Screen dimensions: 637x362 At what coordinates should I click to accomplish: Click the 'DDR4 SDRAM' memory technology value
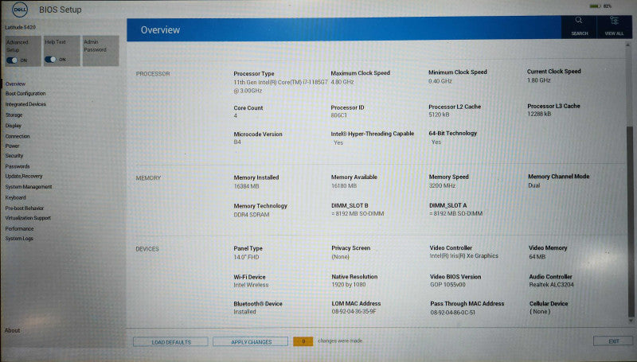click(x=252, y=214)
